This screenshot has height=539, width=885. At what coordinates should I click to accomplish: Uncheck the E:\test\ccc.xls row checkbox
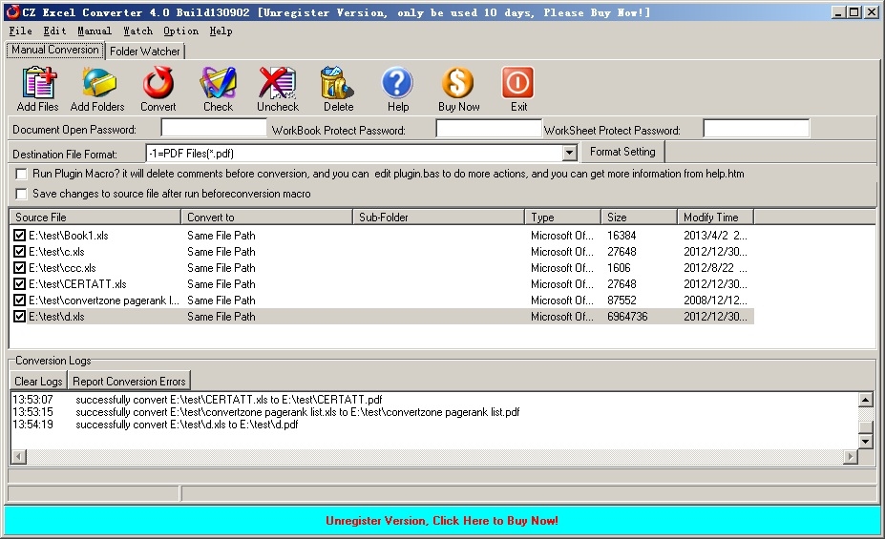click(x=19, y=268)
